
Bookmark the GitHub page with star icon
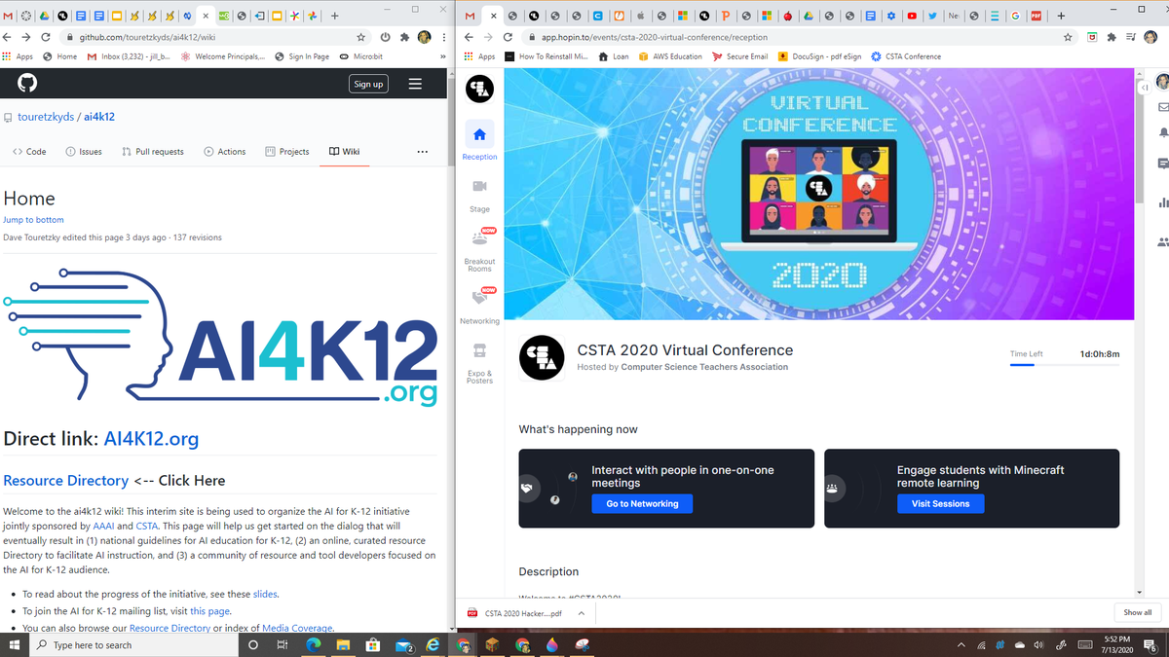point(361,37)
